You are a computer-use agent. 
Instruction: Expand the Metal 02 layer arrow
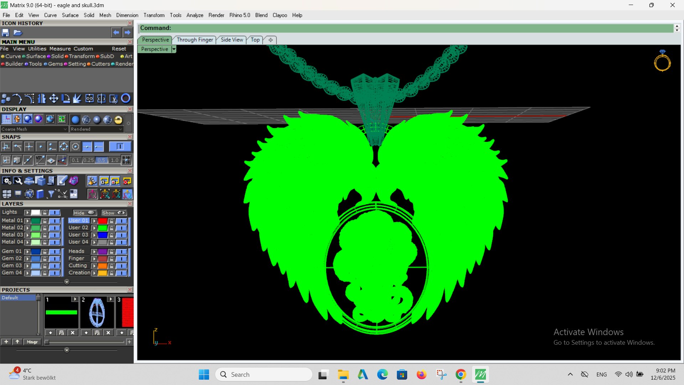[27, 228]
